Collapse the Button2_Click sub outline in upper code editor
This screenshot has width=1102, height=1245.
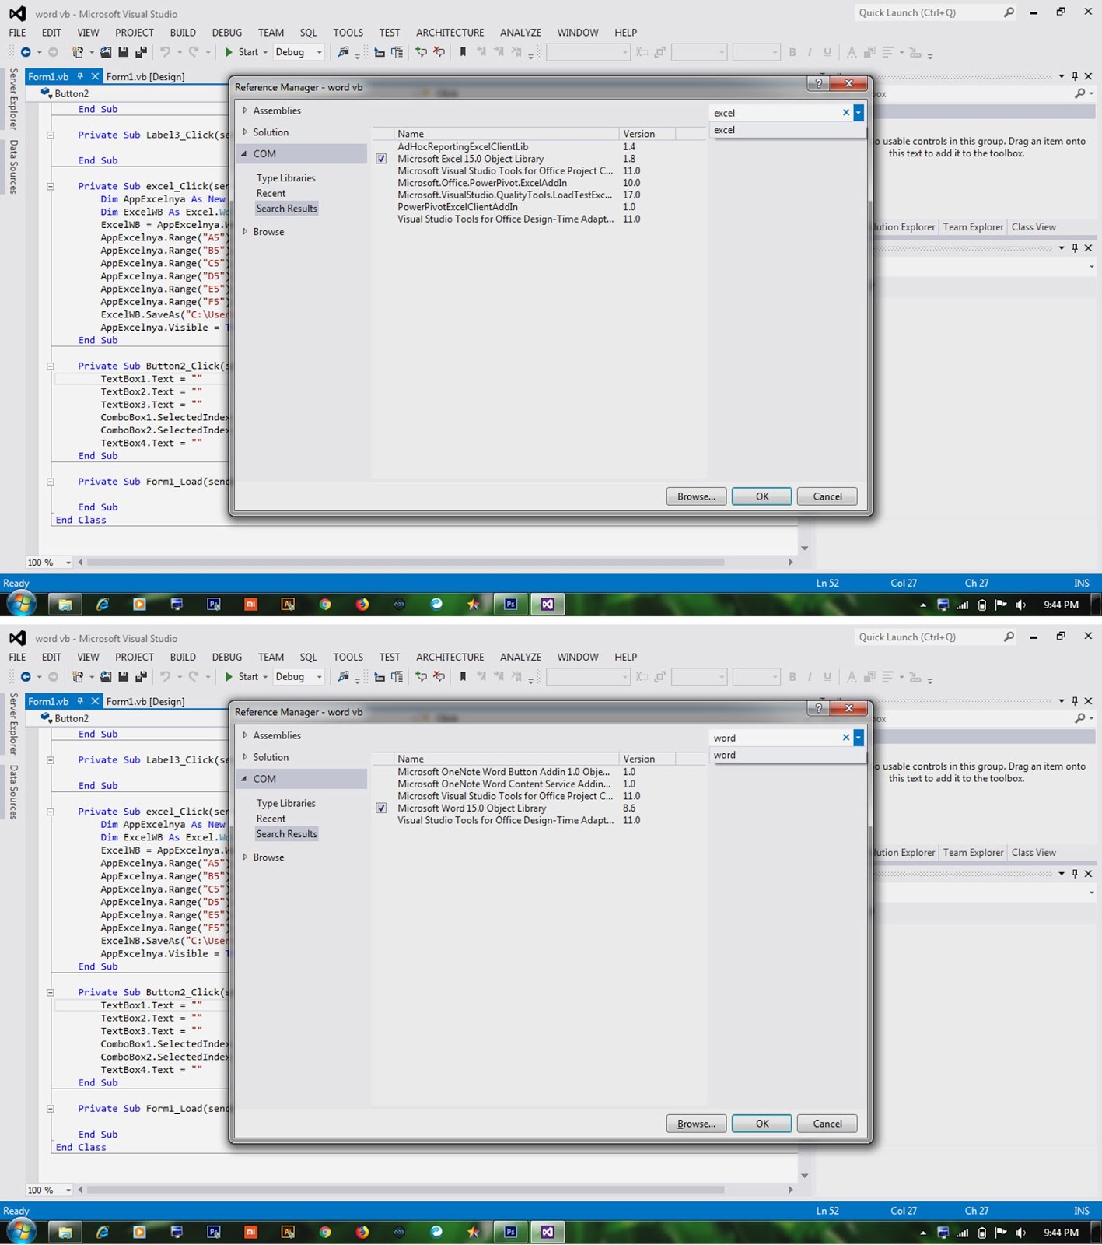tap(51, 366)
